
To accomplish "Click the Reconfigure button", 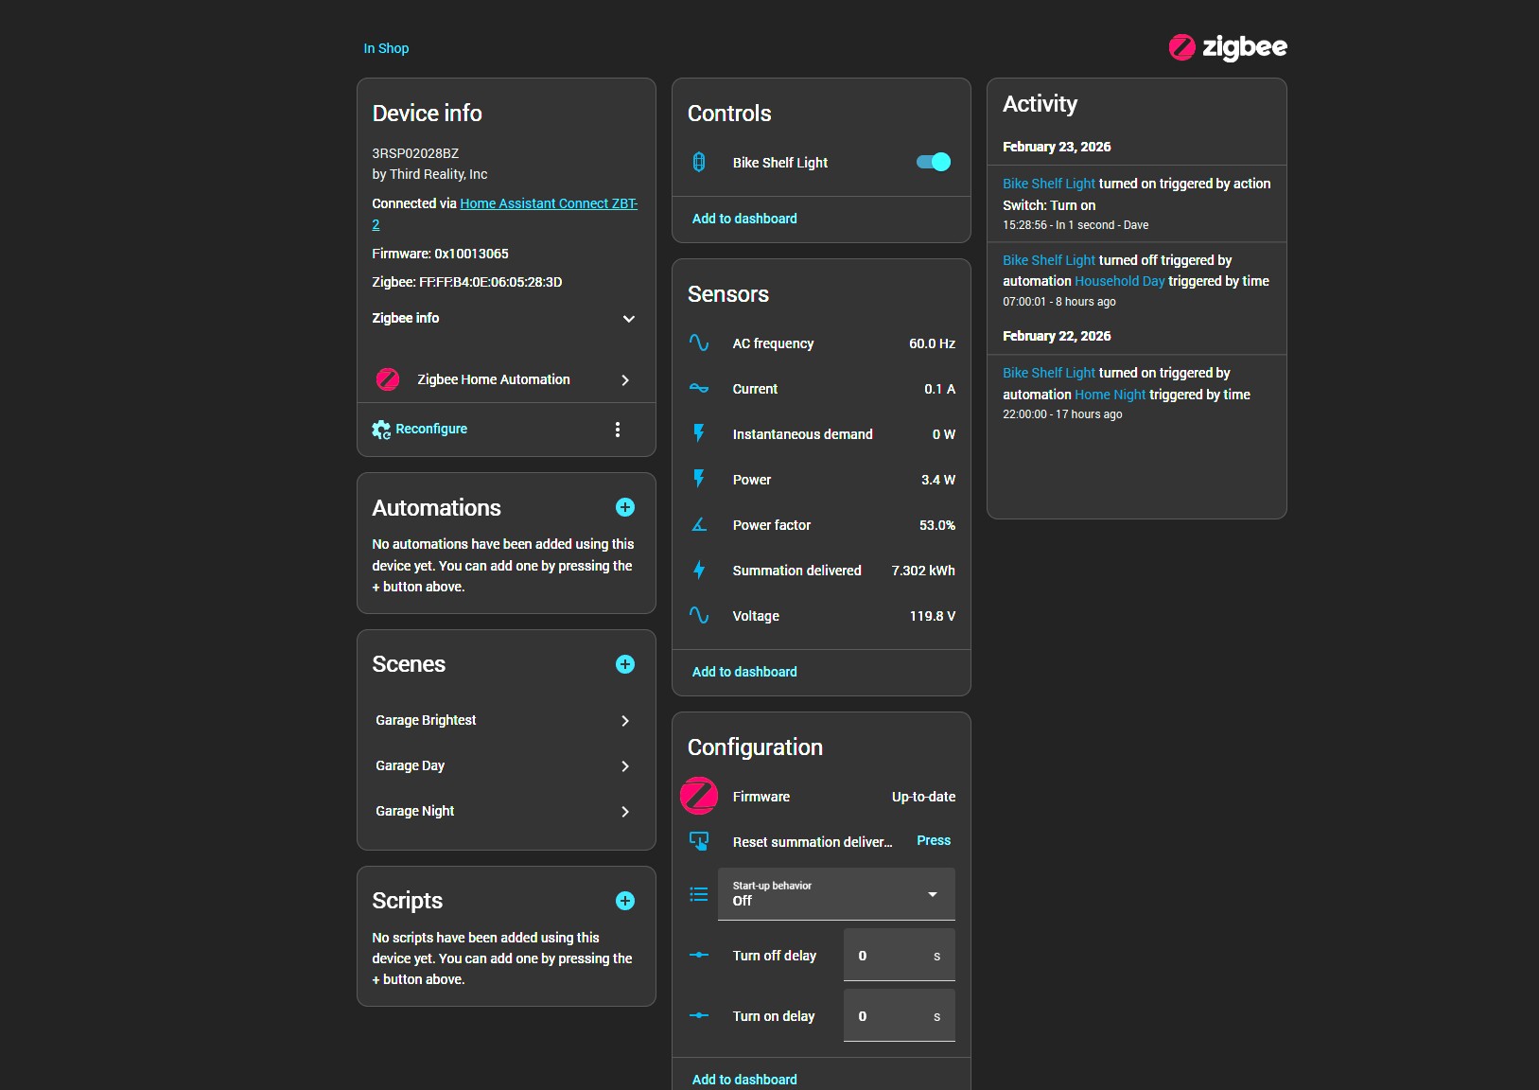I will click(x=420, y=430).
